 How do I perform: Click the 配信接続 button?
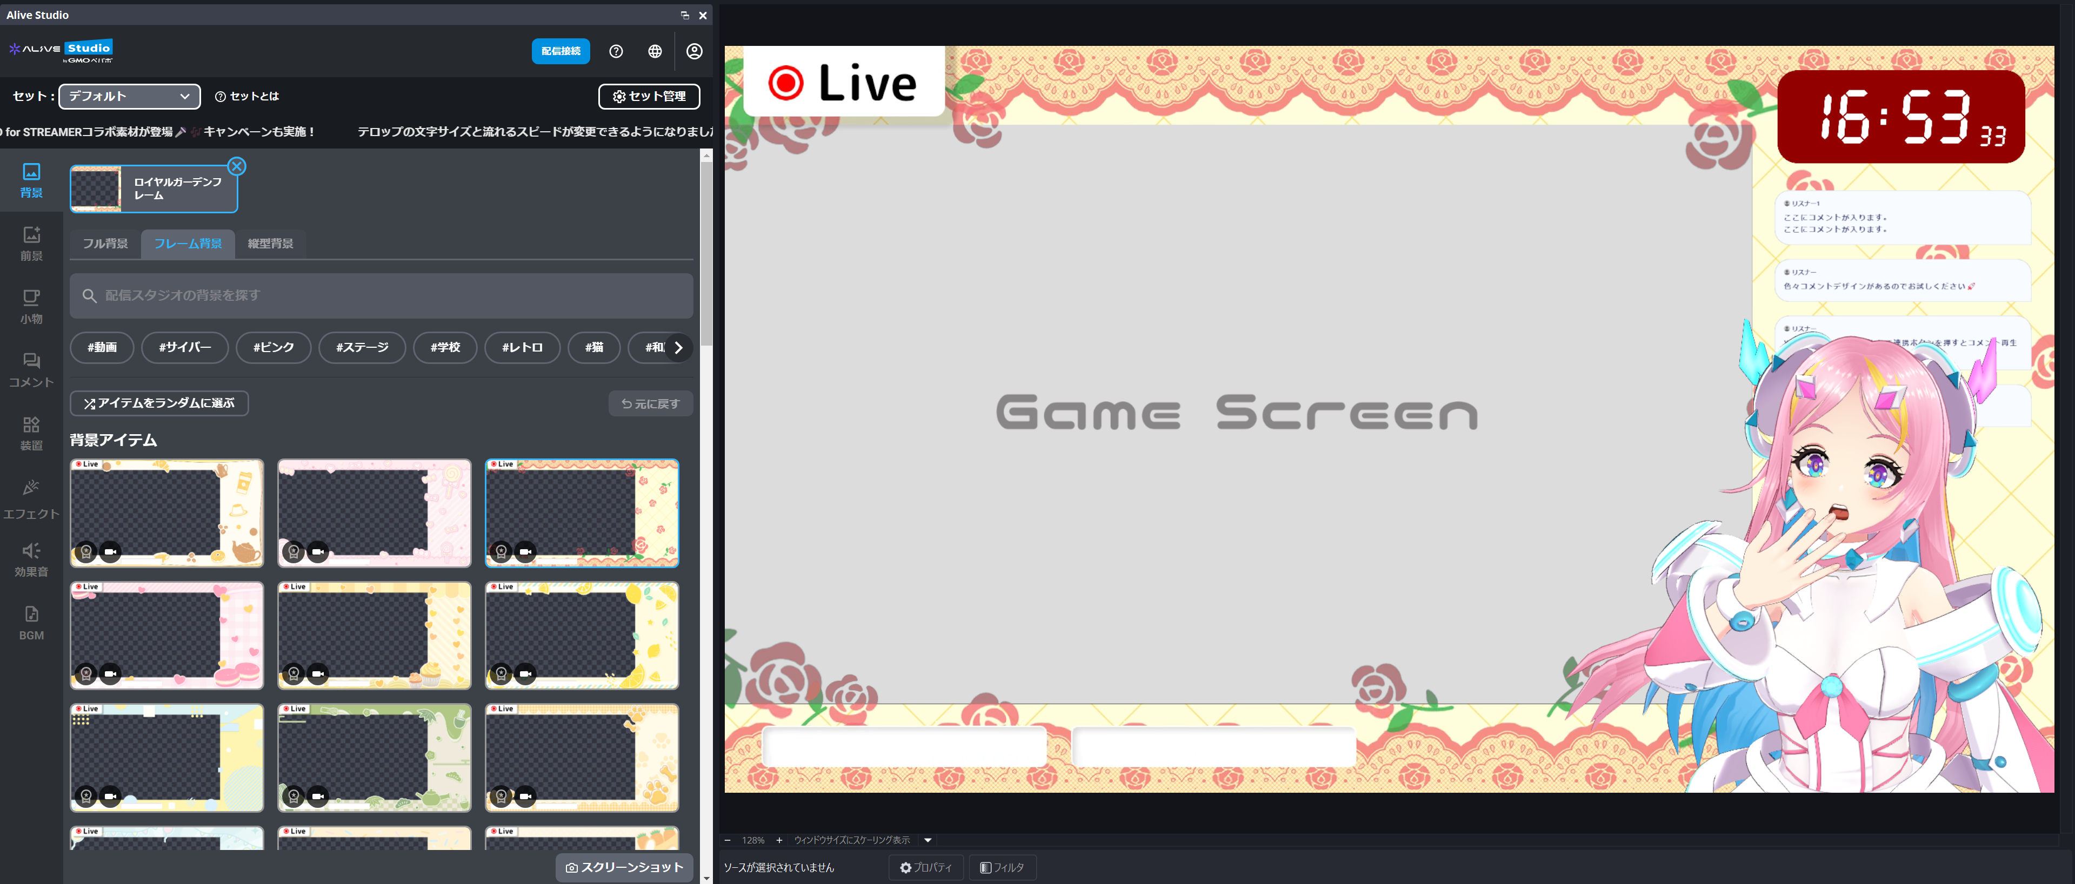pos(561,51)
